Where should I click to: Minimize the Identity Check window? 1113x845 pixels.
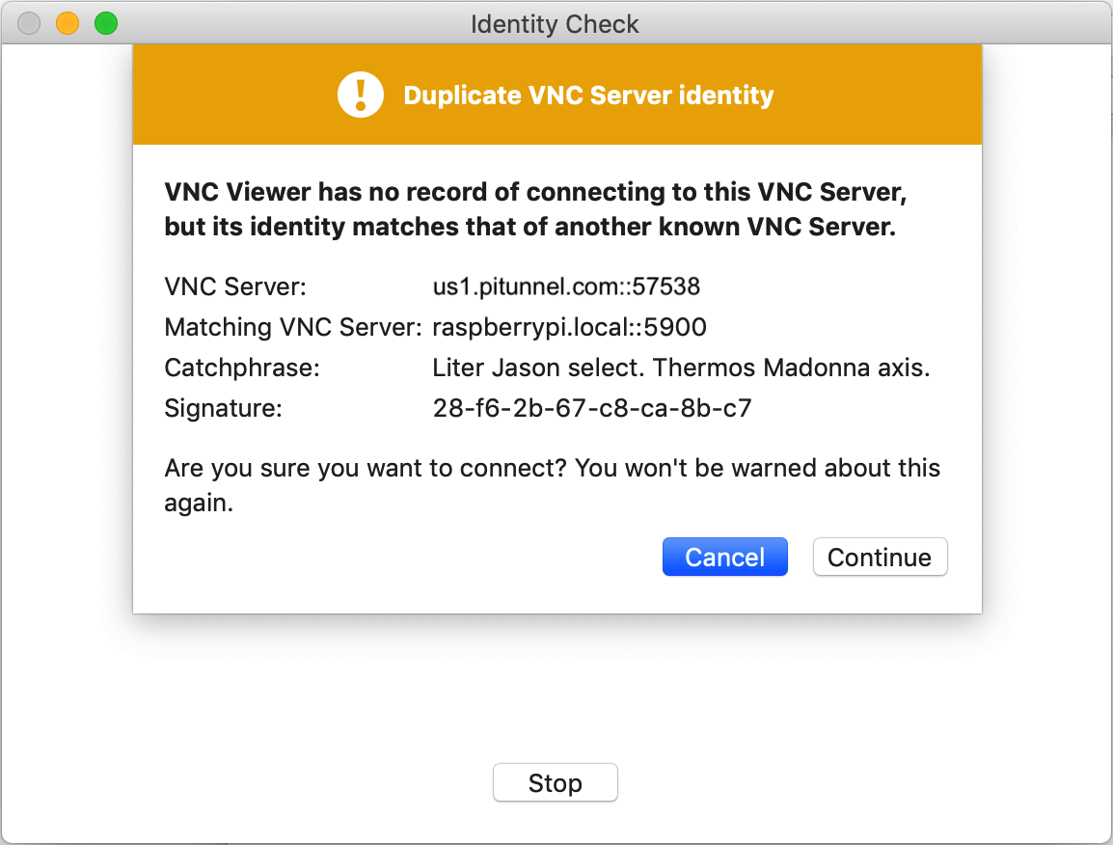coord(68,23)
